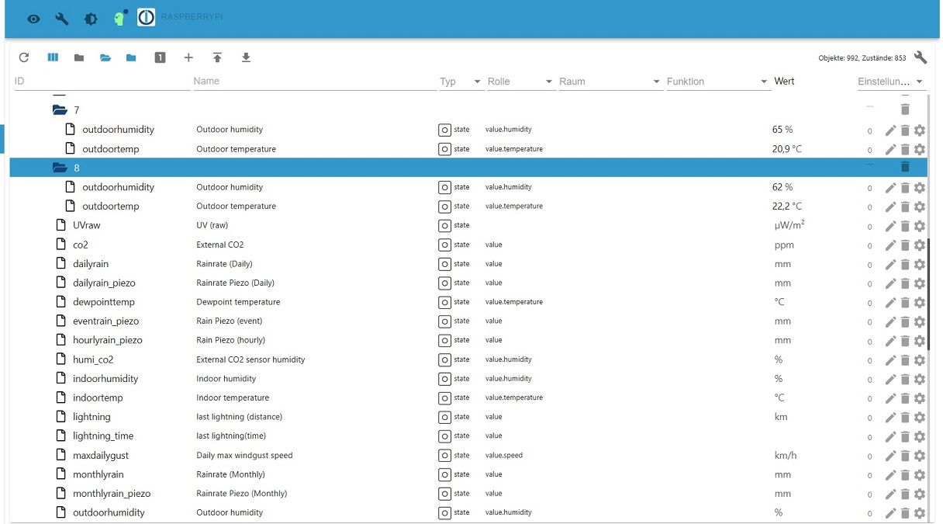Open the Raum filter dropdown

coord(610,82)
